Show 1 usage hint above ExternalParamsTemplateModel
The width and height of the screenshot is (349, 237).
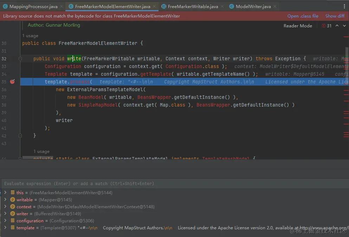(x=41, y=151)
